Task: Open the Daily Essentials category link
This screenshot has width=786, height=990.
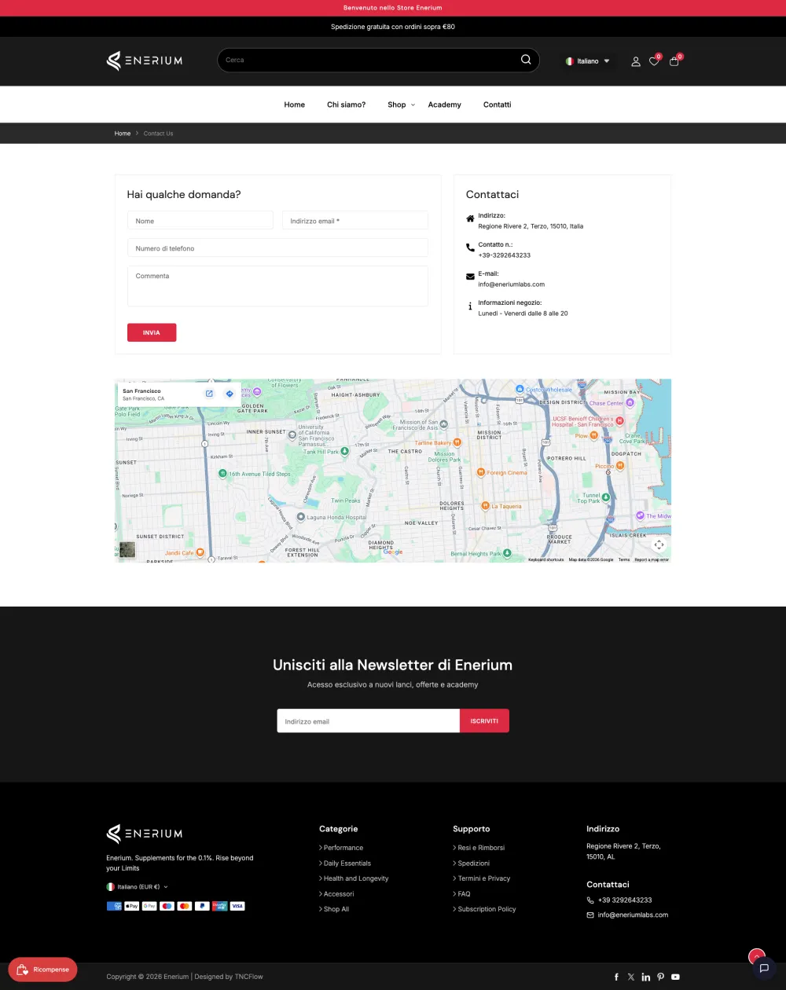Action: 347,863
